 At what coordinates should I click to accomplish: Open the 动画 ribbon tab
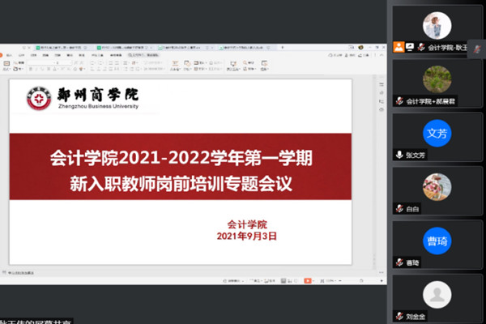pyautogui.click(x=45, y=55)
